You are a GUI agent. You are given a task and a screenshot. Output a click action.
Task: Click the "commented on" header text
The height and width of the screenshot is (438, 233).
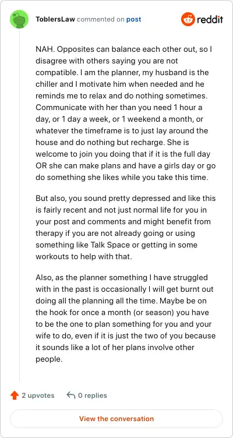tap(101, 20)
